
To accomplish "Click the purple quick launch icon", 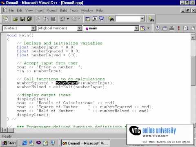I will pyautogui.click(x=38, y=143).
